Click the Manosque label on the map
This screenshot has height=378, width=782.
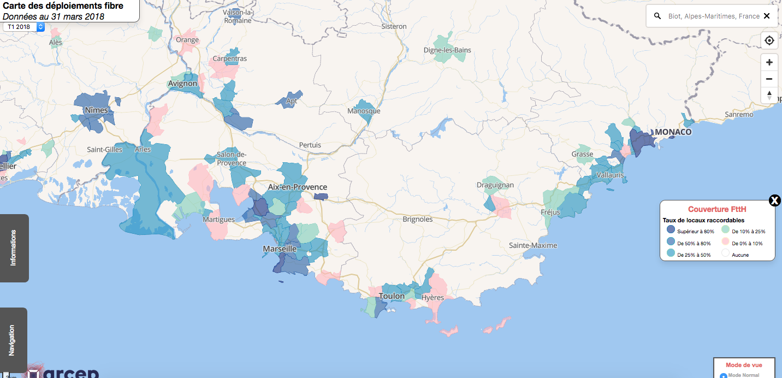(364, 111)
